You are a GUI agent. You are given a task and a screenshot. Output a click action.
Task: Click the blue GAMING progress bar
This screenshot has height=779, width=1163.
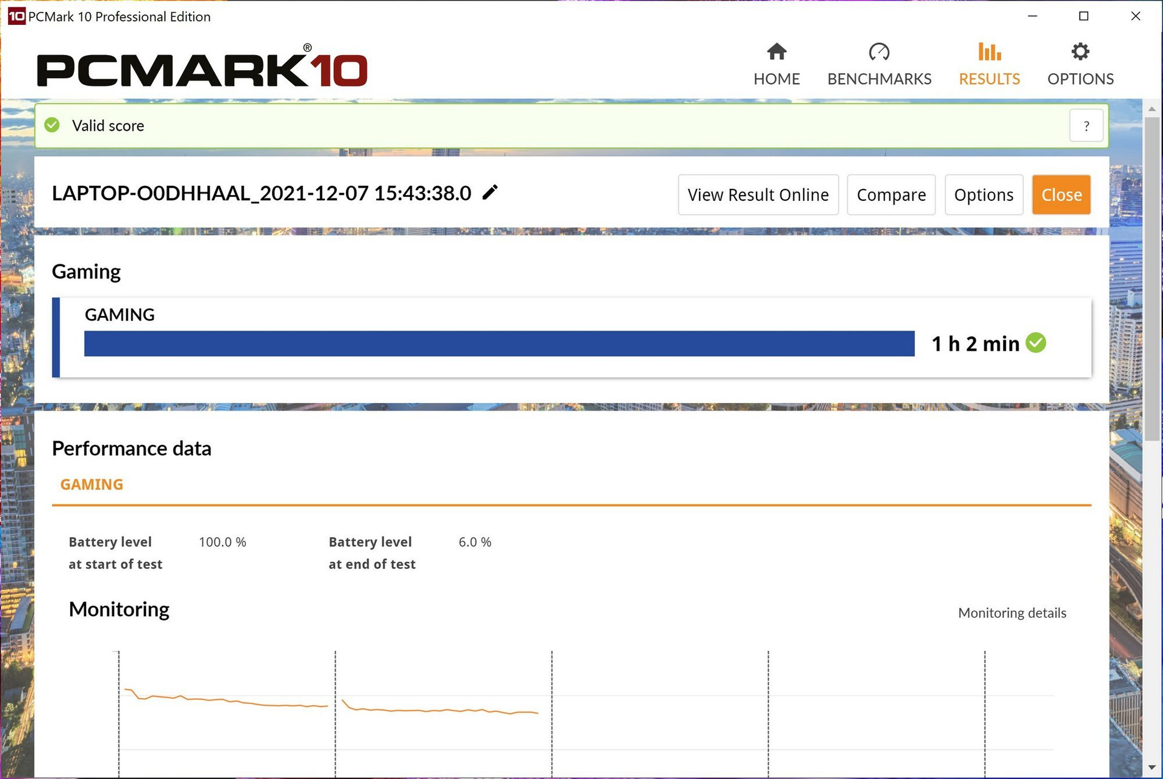[499, 343]
